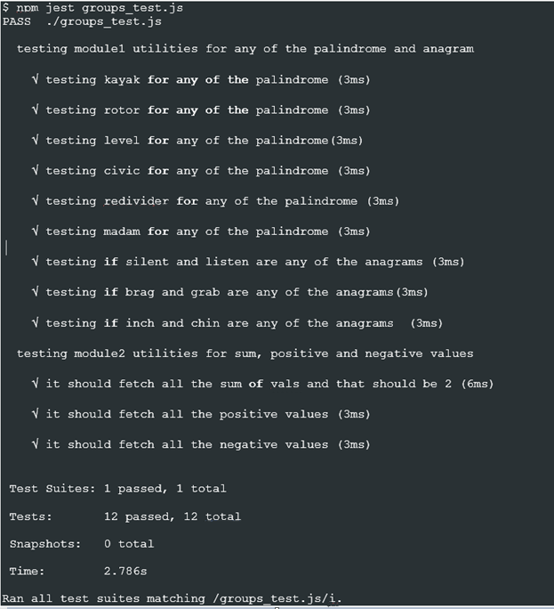554x609 pixels.
Task: Click the checkmark beside the kayak palindrome test
Action: tap(35, 79)
